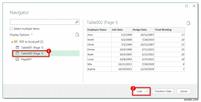This screenshot has width=201, height=102.
Task: Click the Olivia cell
Action: pos(99,45)
